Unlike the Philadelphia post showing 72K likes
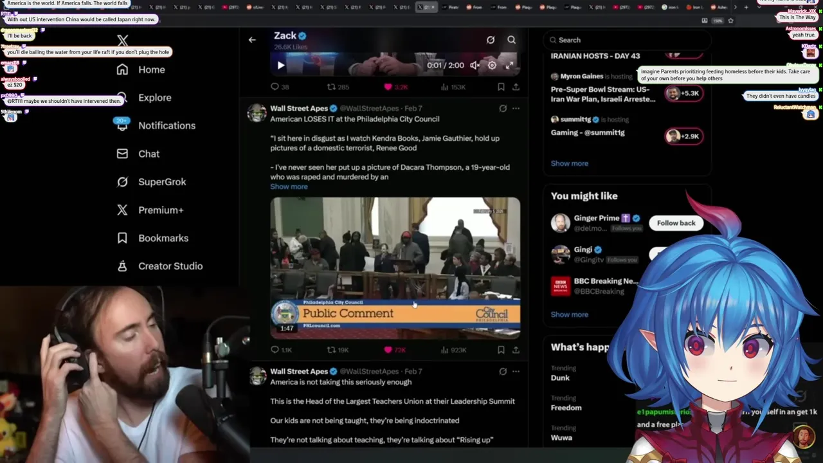The image size is (823, 463). point(395,350)
